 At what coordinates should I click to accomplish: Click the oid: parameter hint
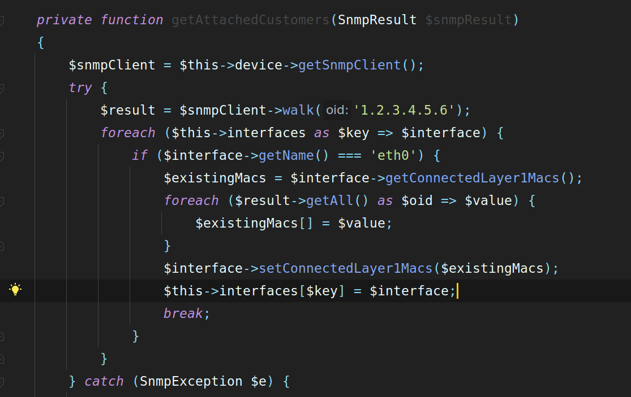point(337,110)
